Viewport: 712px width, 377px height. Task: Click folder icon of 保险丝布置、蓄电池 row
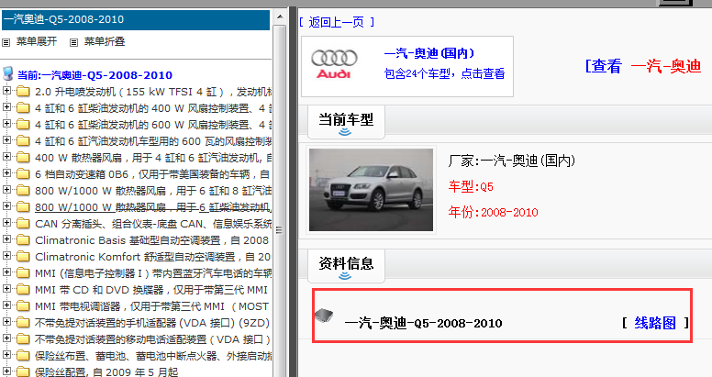click(23, 356)
